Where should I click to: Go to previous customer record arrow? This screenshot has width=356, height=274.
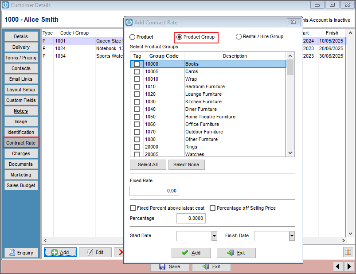point(338,266)
